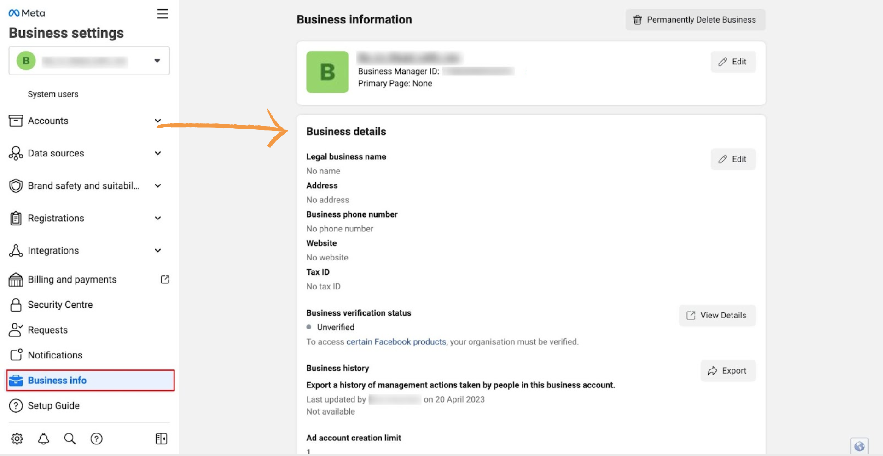Click the No tax ID value
The width and height of the screenshot is (883, 456).
[x=324, y=286]
